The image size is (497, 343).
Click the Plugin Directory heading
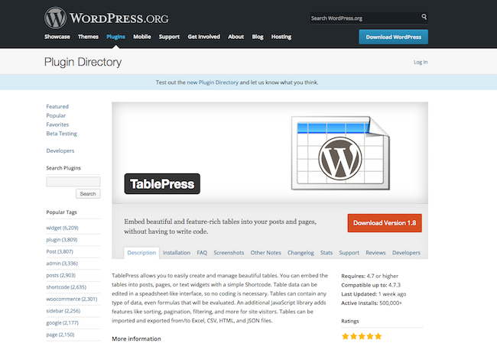pos(83,62)
